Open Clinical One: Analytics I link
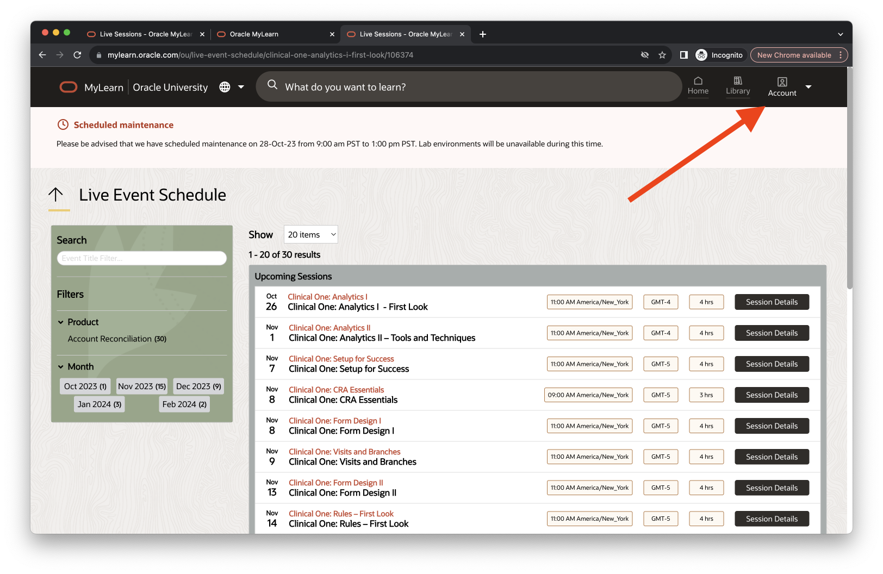The height and width of the screenshot is (574, 883). 327,297
